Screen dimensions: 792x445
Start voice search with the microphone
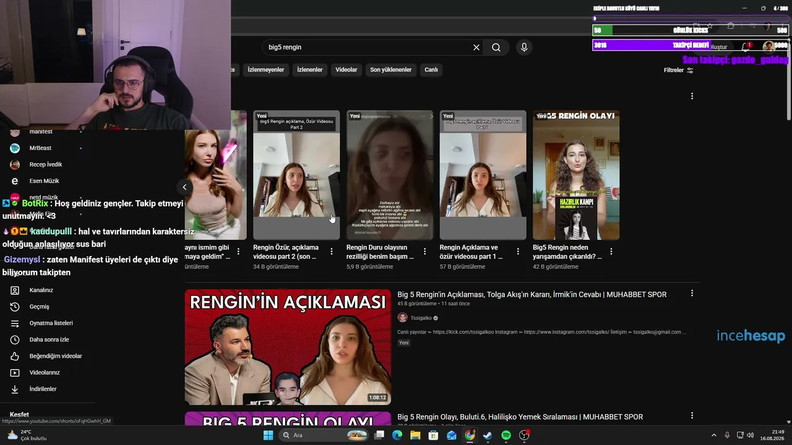(524, 48)
